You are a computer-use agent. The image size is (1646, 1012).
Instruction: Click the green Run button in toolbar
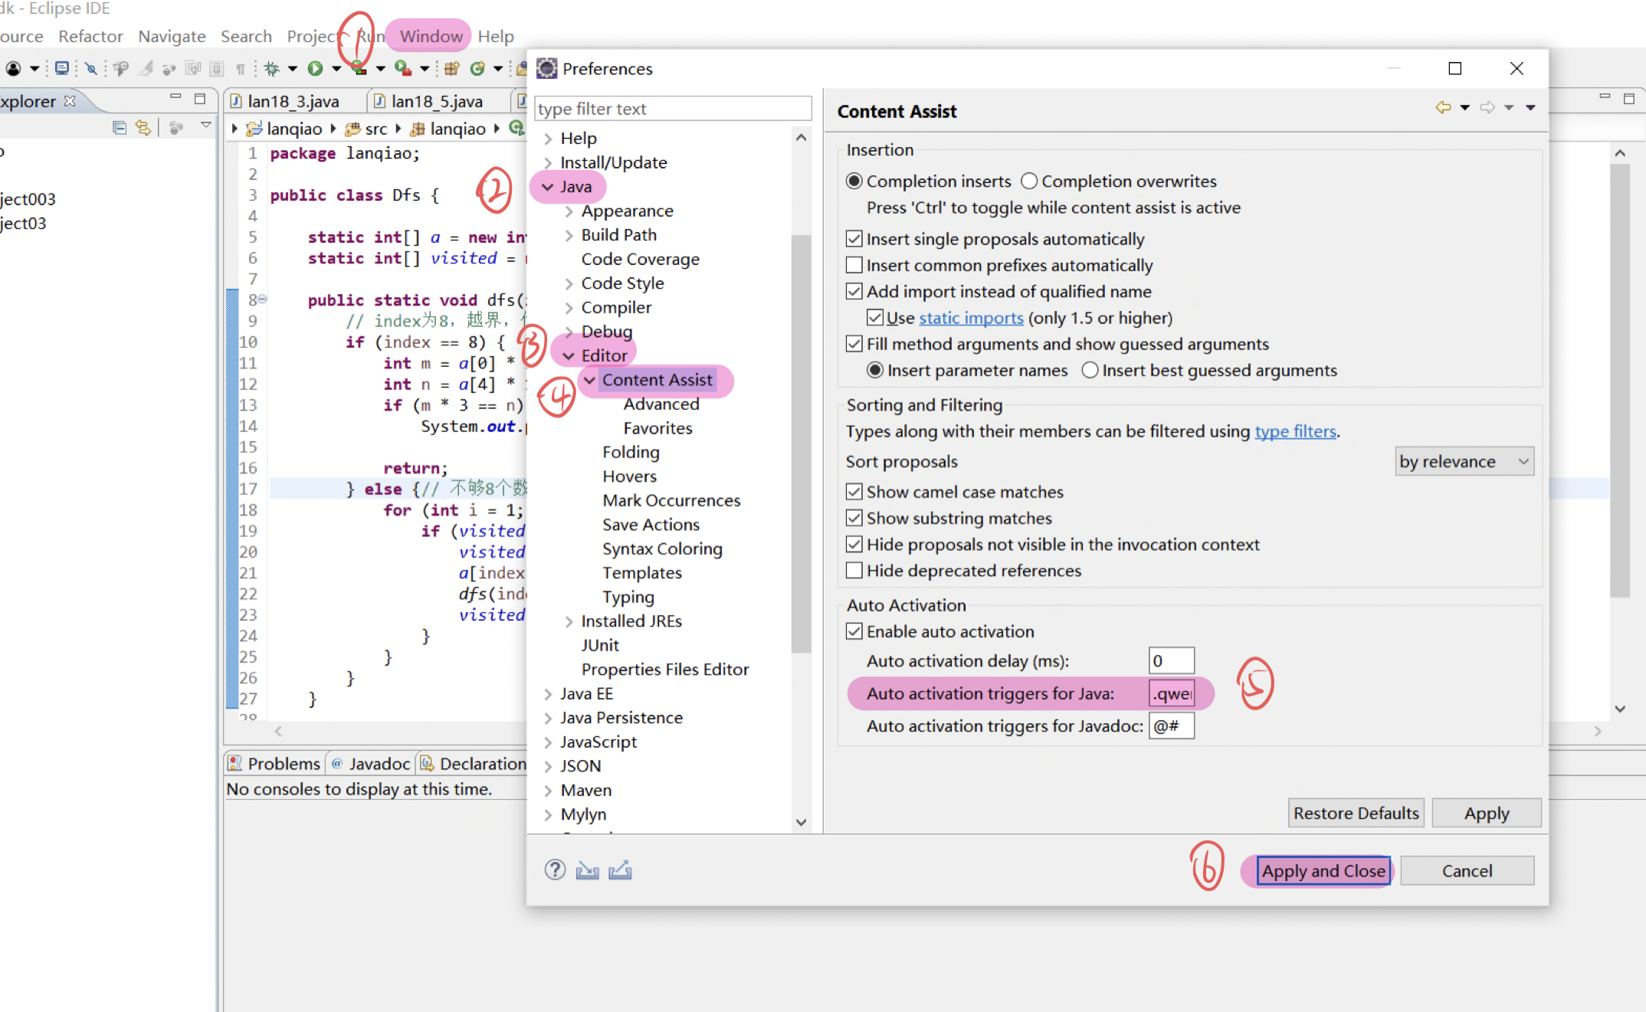pos(315,69)
